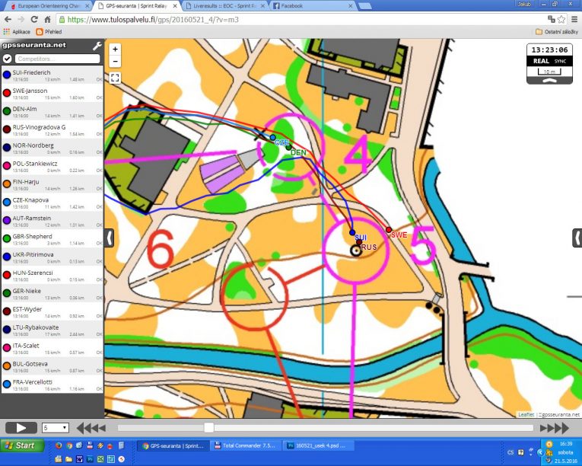582x466 pixels.
Task: Launch Firefox from quick launch bar
Action: pyautogui.click(x=59, y=445)
